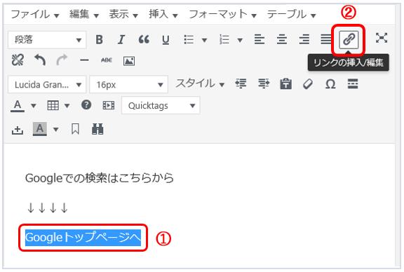The height and width of the screenshot is (272, 404).
Task: Toggle fullscreen editor mode
Action: 382,38
